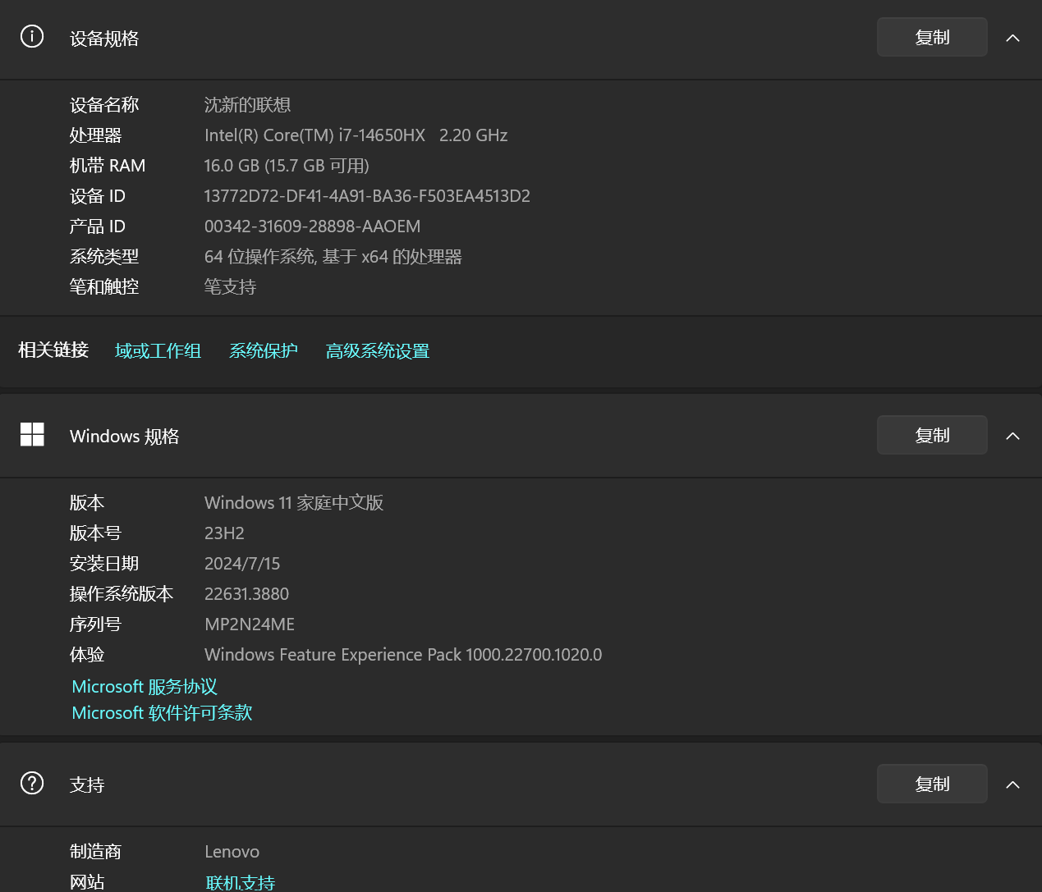
Task: Copy the 设备规格 information with 复制 button
Action: pos(932,36)
